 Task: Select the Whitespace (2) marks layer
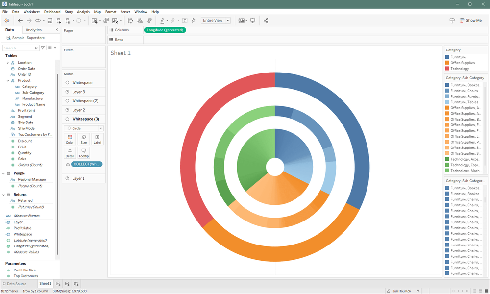(x=85, y=101)
